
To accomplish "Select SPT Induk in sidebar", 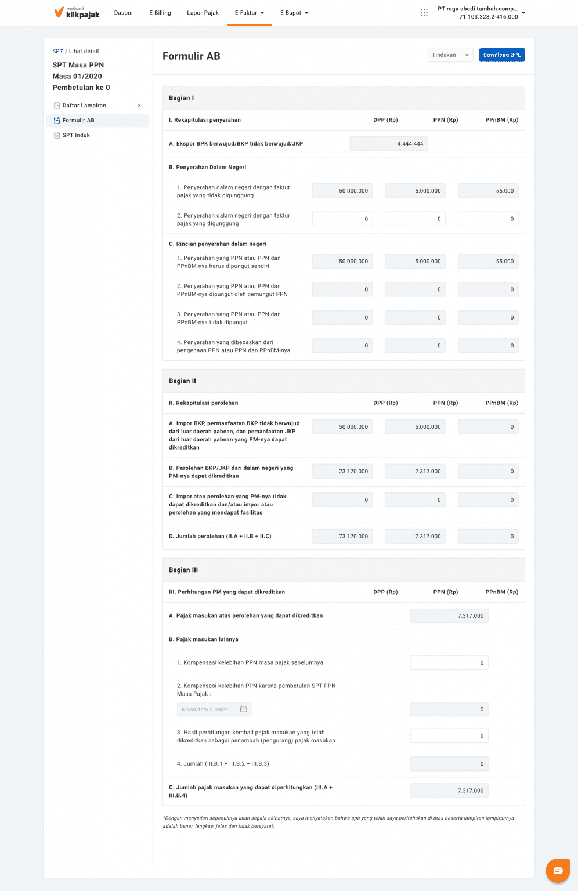I will point(76,135).
